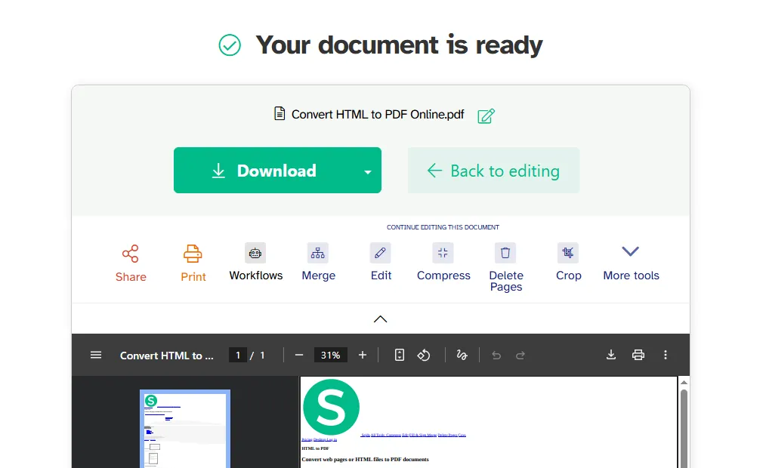The image size is (766, 468).
Task: Collapse the tools panel with the up chevron
Action: coord(380,319)
